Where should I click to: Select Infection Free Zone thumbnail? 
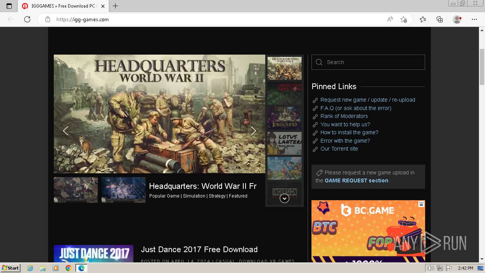[x=285, y=93]
